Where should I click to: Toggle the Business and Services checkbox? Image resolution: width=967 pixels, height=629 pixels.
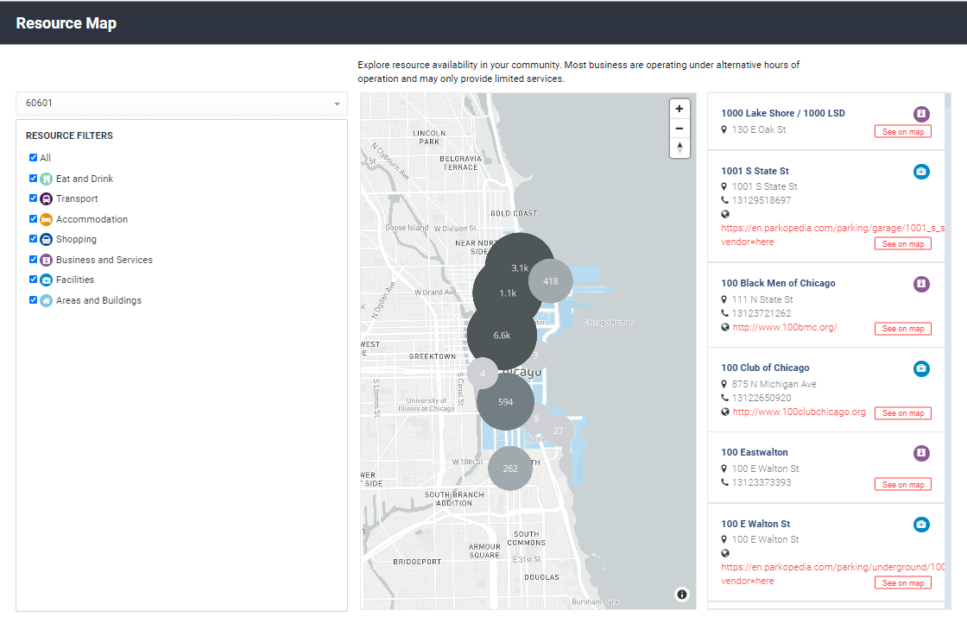[34, 260]
